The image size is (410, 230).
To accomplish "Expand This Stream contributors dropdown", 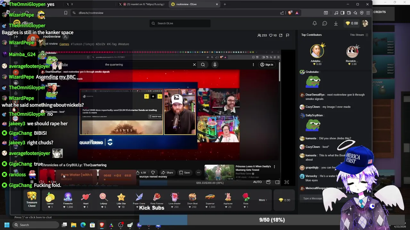I will point(359,35).
